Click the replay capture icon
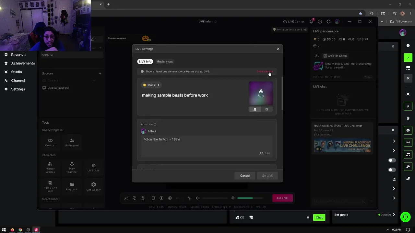 170,198
